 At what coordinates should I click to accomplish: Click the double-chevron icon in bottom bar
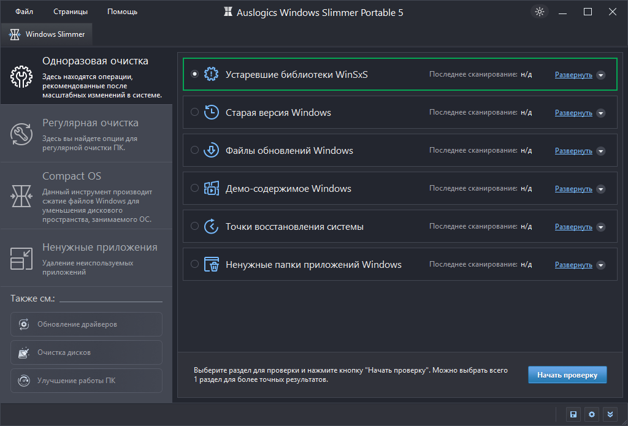[x=610, y=414]
